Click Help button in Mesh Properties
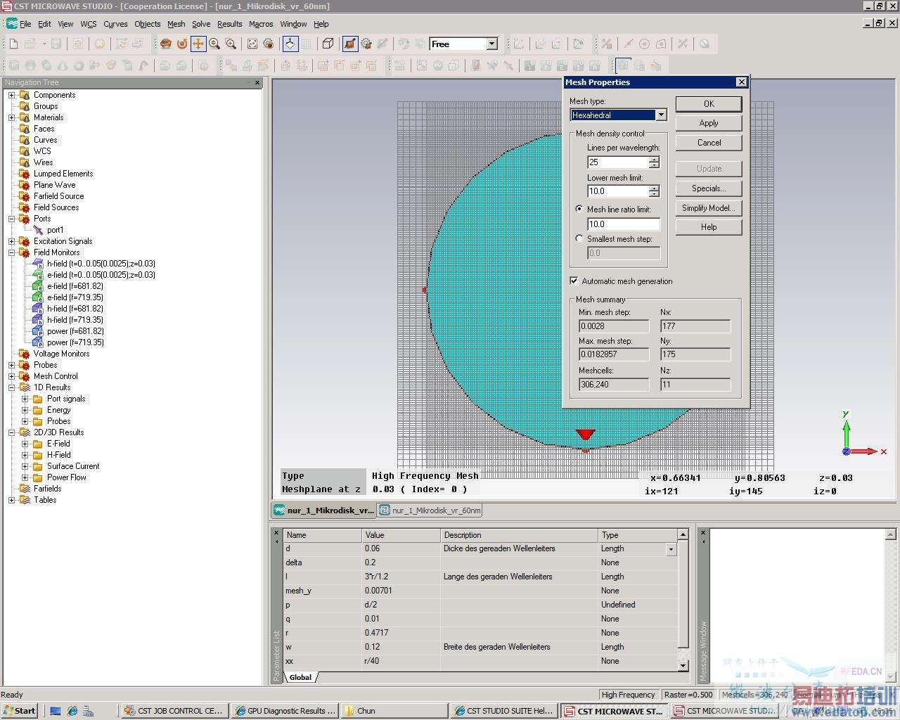900x720 pixels. pyautogui.click(x=709, y=227)
